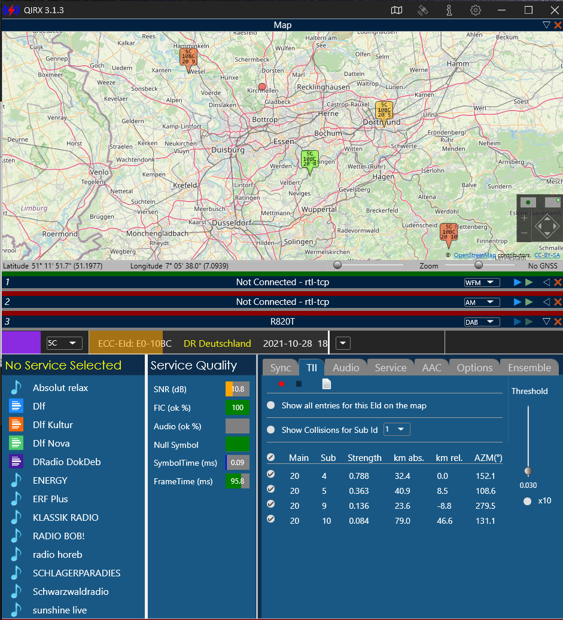
Task: Select the KLASSIK RADIO service
Action: click(65, 517)
